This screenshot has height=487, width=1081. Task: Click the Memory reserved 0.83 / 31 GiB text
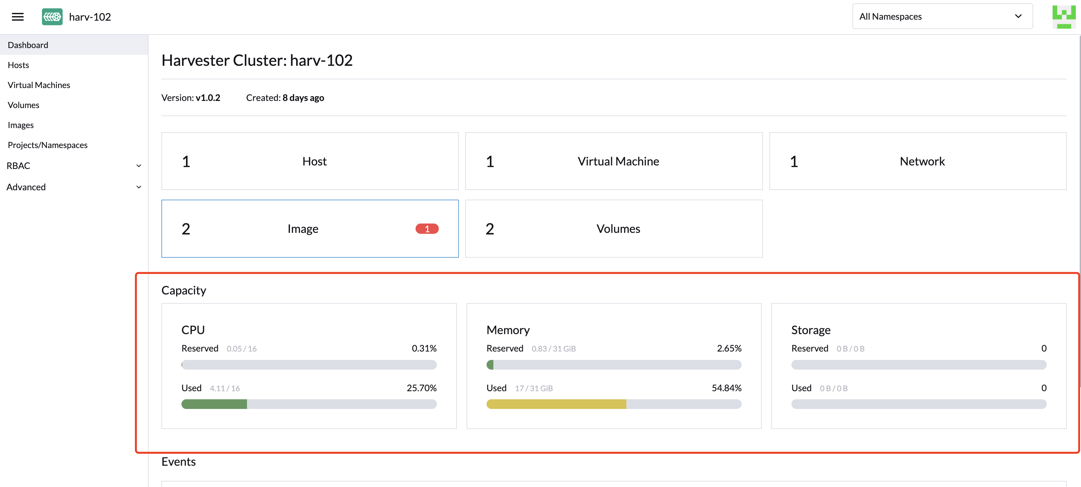[553, 349]
